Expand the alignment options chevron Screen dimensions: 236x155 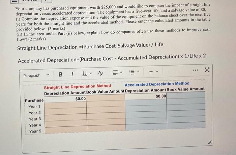(x=121, y=73)
